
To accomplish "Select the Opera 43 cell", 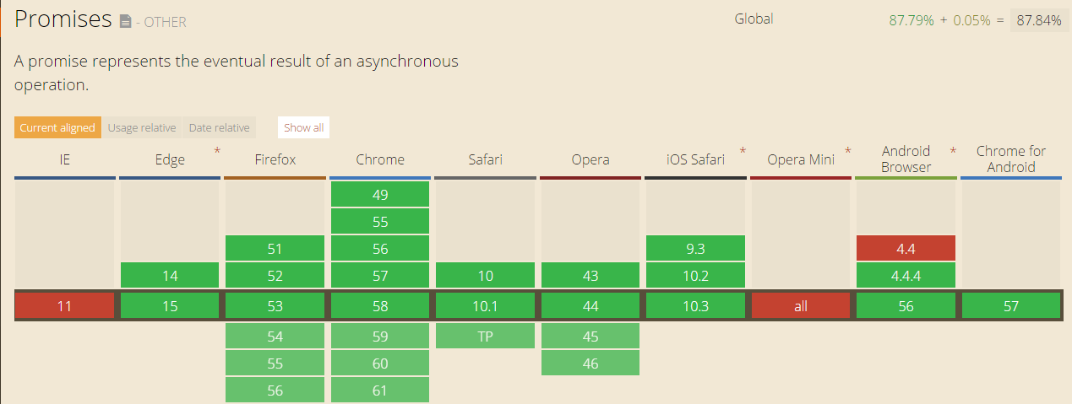I will [x=590, y=275].
